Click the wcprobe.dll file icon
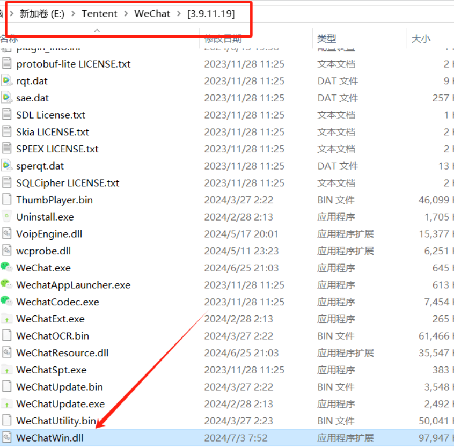The image size is (454, 448). click(x=6, y=251)
